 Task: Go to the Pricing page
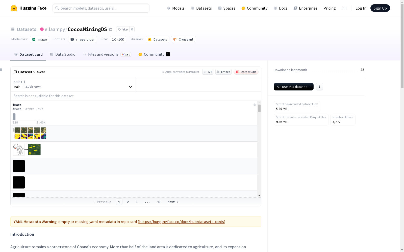[330, 8]
